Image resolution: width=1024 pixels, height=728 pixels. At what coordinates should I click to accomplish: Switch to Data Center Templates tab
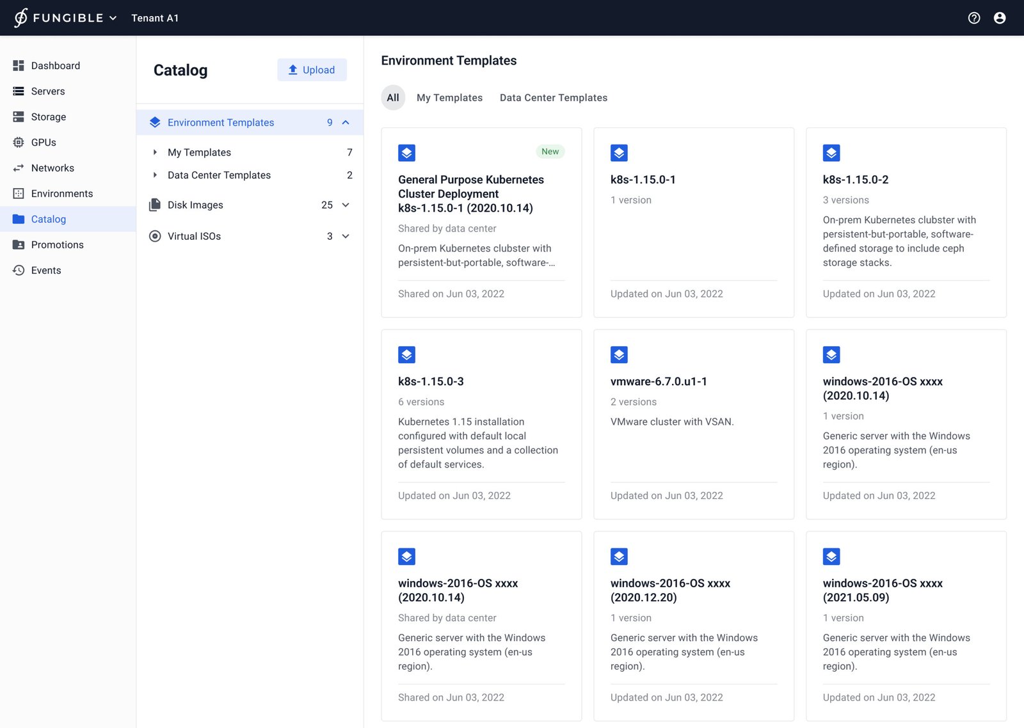[x=553, y=98]
